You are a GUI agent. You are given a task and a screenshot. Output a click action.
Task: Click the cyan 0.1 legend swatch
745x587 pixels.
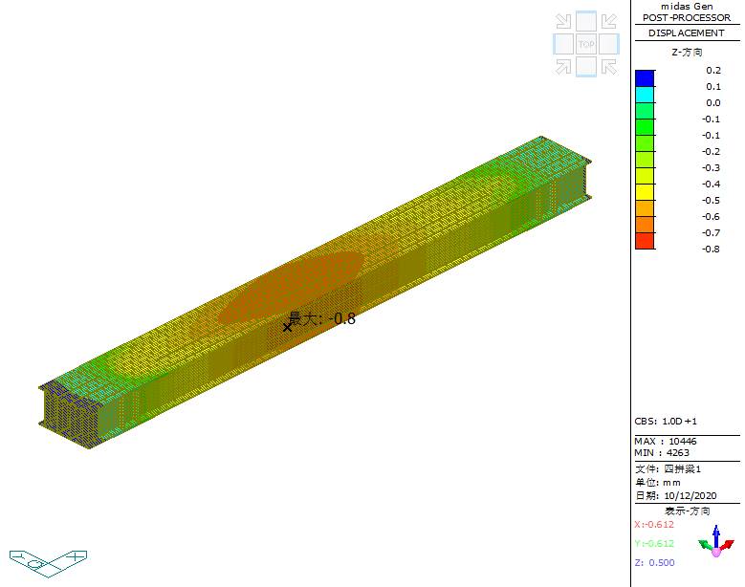[x=645, y=95]
